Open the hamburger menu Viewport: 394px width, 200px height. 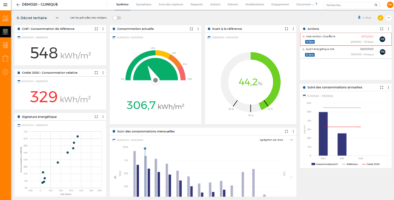click(5, 5)
